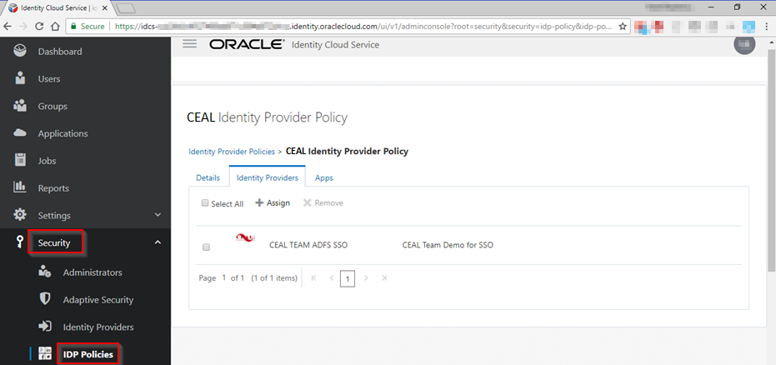Check the CEAL TEAM ADFS SSO checkbox
Viewport: 776px width, 365px height.
(x=207, y=247)
